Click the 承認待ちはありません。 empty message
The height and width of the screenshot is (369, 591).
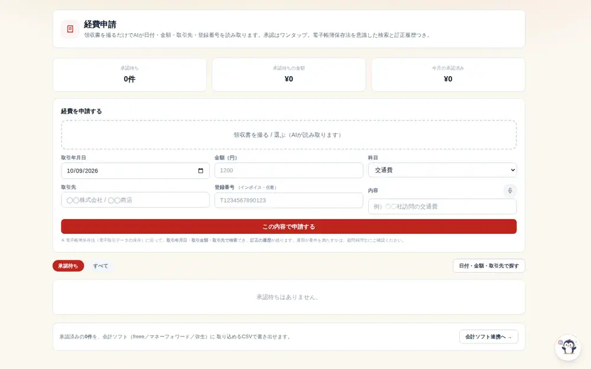click(x=289, y=297)
